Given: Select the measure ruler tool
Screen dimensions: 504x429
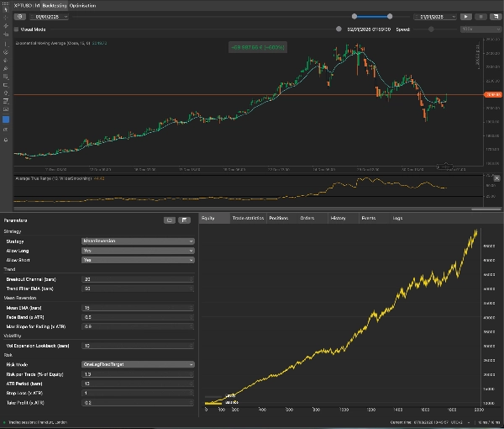Looking at the screenshot, I should pyautogui.click(x=6, y=109).
